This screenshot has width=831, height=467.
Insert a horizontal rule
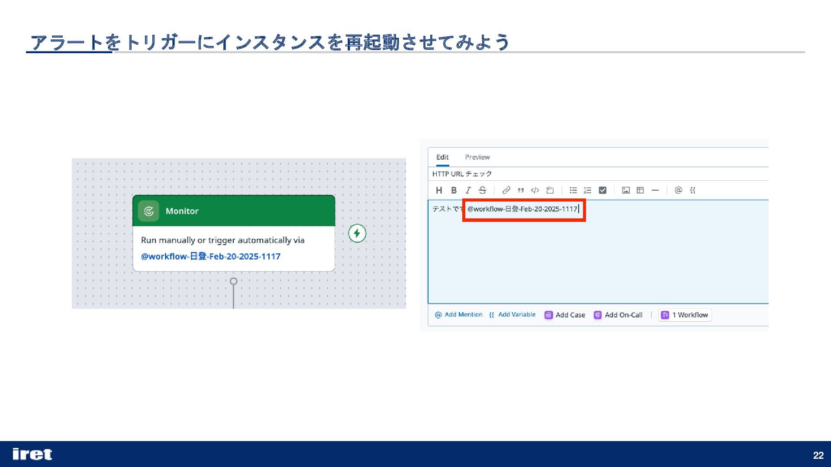655,190
